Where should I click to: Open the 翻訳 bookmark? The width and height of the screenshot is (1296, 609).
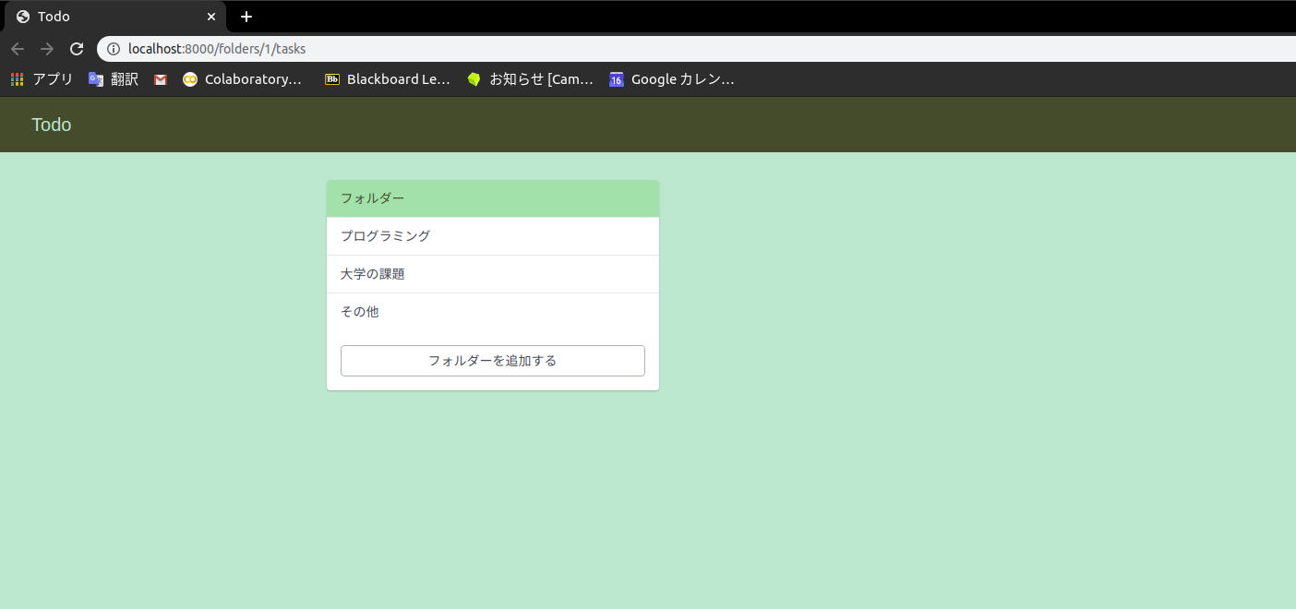coord(113,79)
